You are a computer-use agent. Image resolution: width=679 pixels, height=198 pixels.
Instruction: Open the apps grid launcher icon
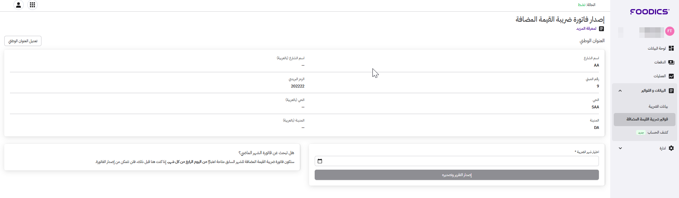pyautogui.click(x=32, y=5)
